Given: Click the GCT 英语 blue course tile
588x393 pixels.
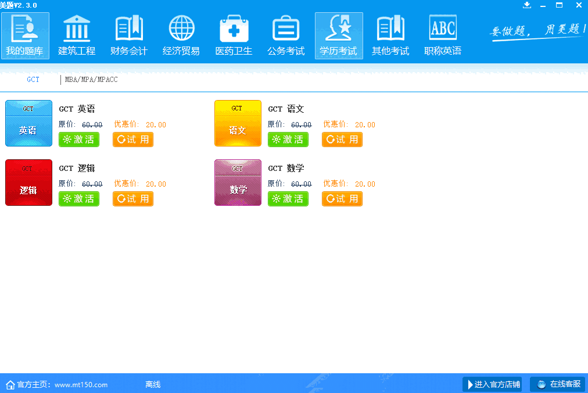Looking at the screenshot, I should click(x=29, y=123).
